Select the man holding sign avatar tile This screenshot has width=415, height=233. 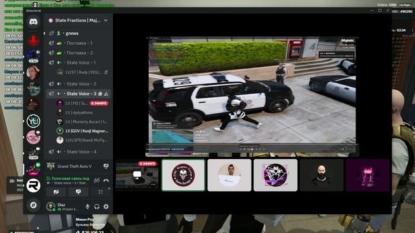coord(229,175)
